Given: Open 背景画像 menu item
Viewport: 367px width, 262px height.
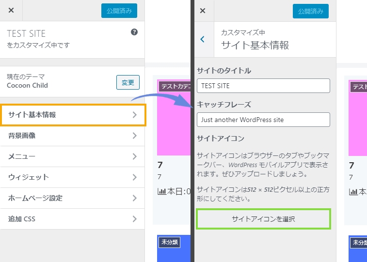Looking at the screenshot, I should (x=72, y=136).
